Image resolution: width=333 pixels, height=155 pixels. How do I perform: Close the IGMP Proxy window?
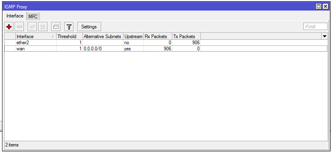pyautogui.click(x=325, y=6)
